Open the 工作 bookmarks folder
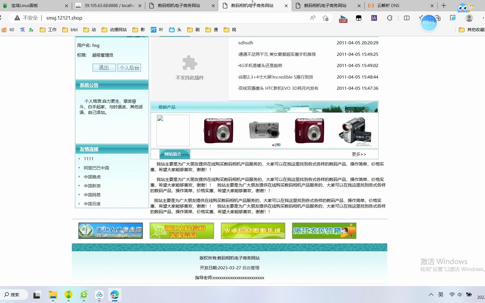The image size is (485, 303). (48, 30)
